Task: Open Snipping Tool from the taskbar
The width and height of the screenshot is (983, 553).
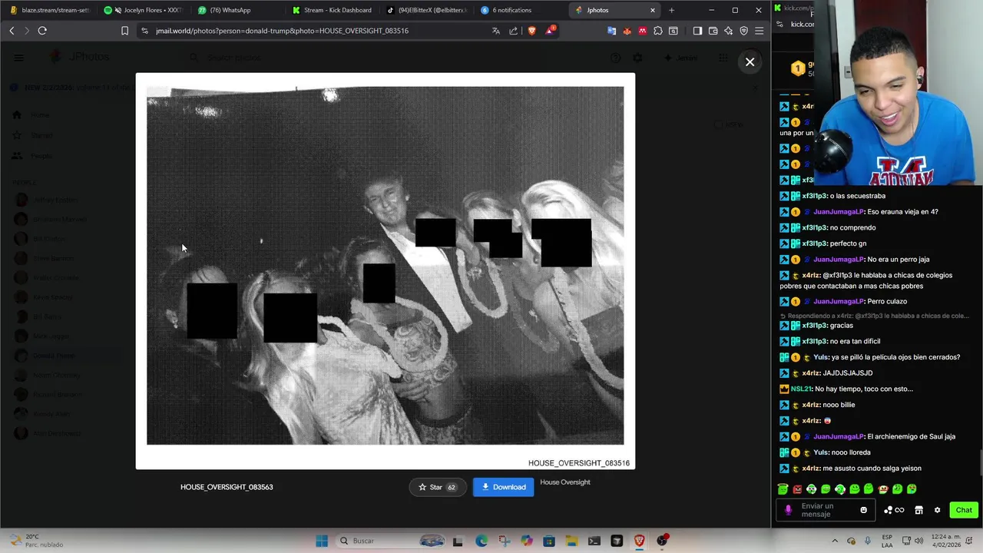Action: tap(504, 541)
